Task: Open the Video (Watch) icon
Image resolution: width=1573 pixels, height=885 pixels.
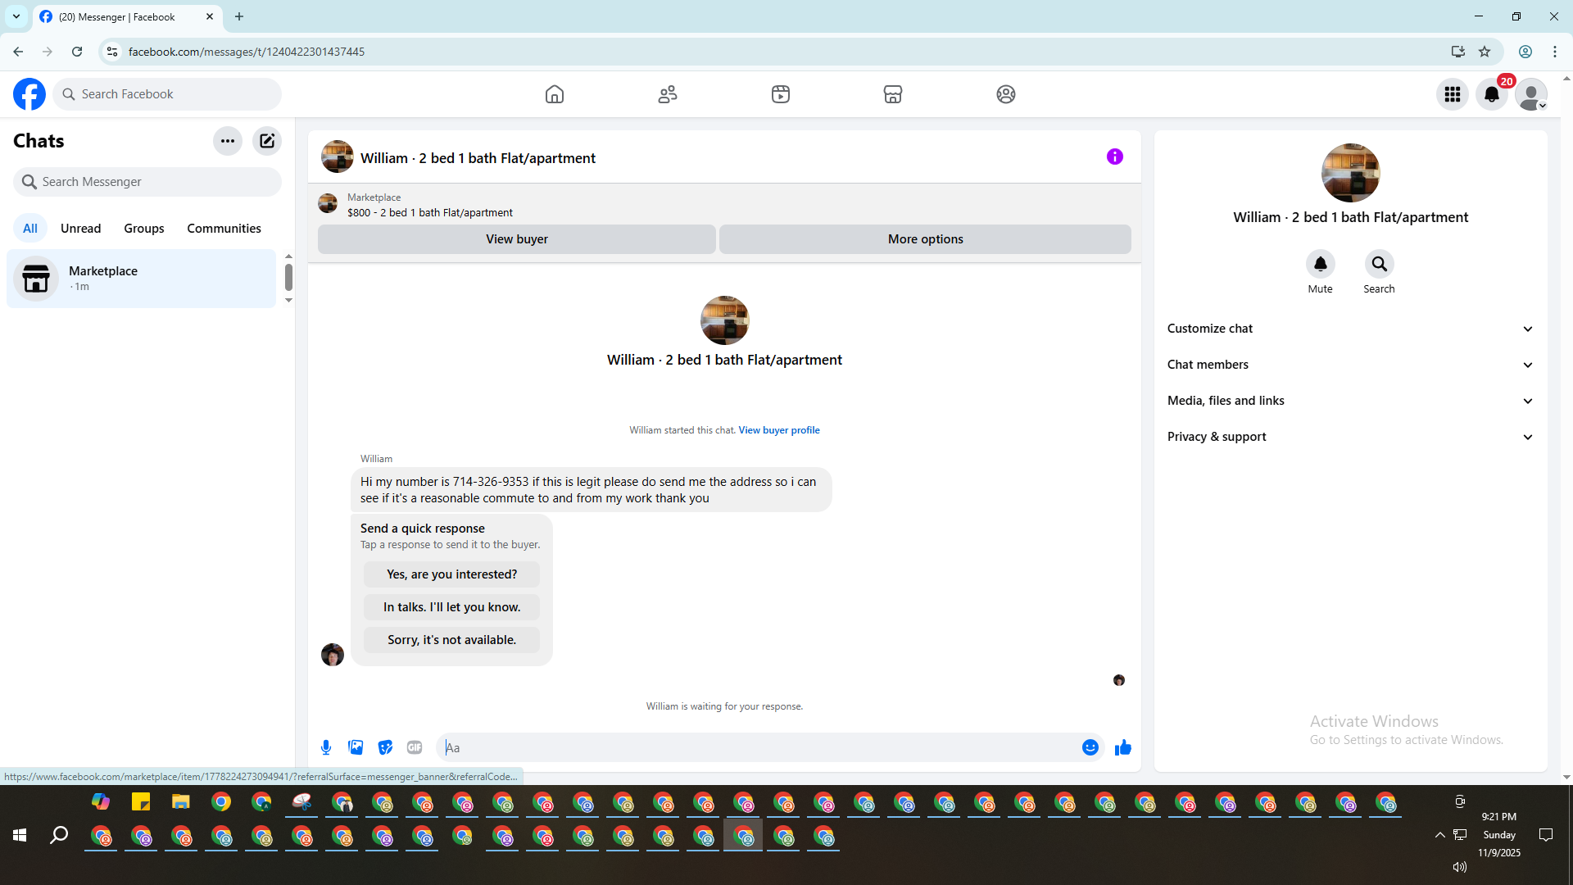Action: coord(781,94)
